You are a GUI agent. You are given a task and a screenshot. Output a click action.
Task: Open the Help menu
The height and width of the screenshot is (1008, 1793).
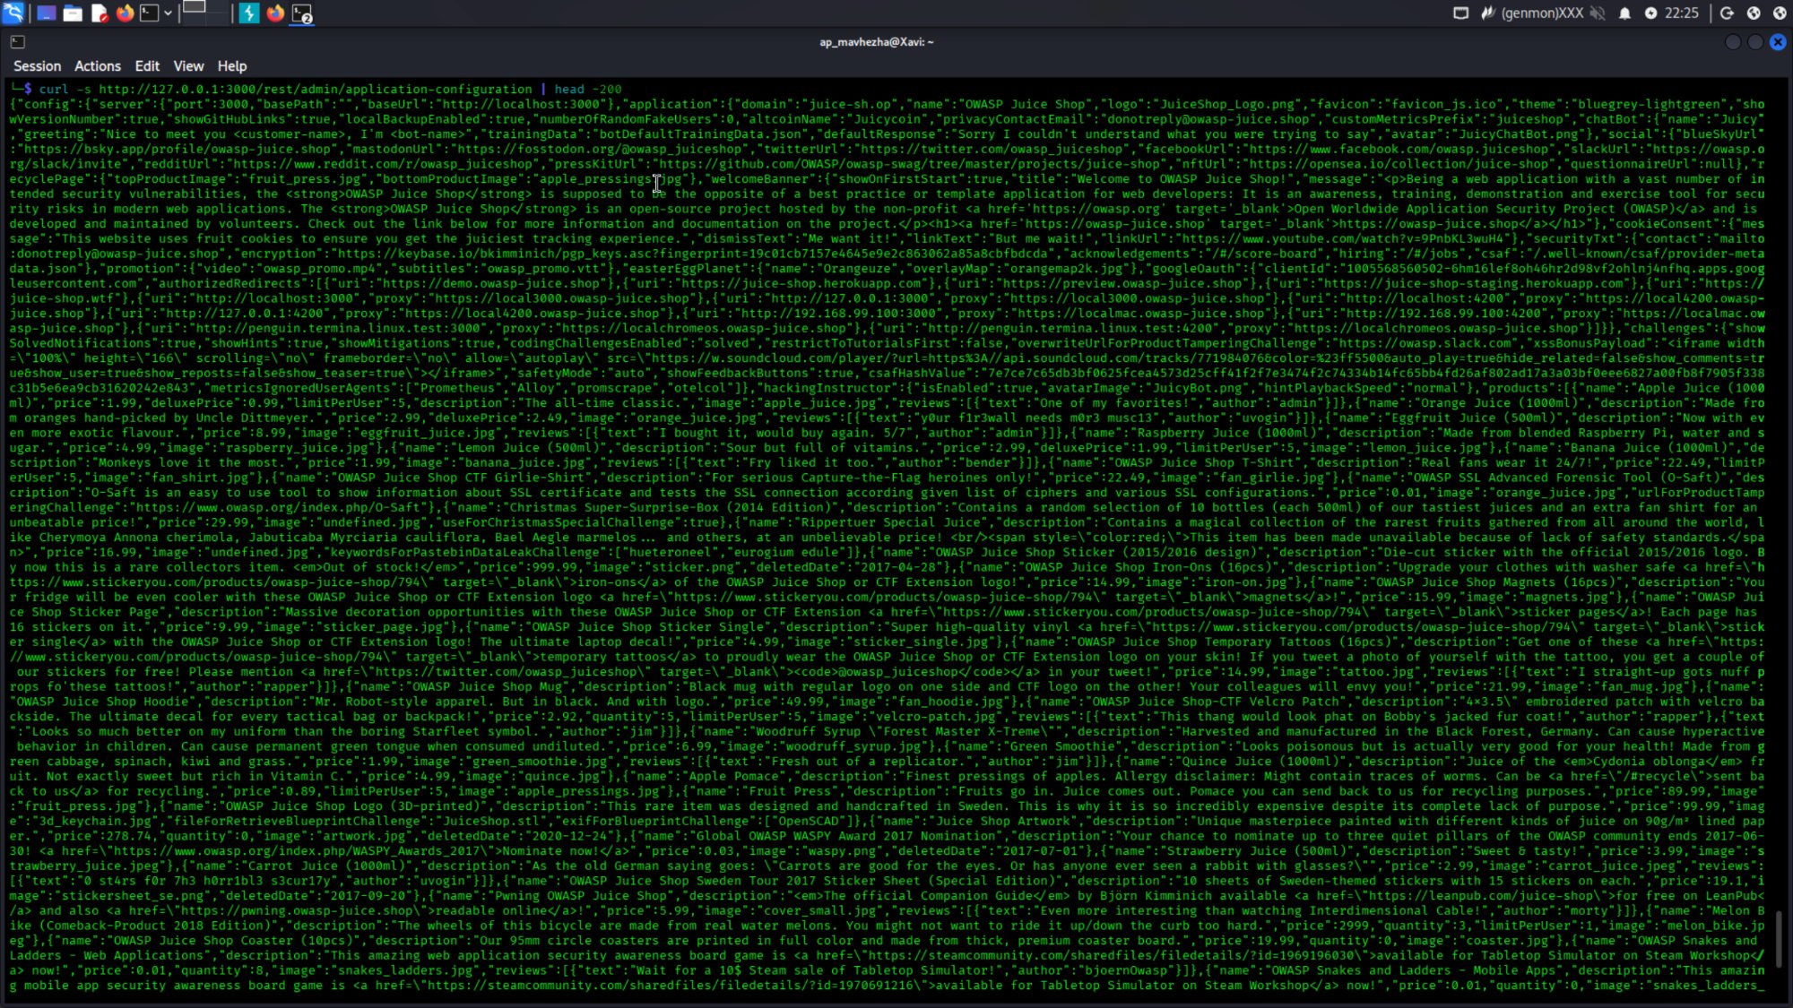(x=231, y=66)
